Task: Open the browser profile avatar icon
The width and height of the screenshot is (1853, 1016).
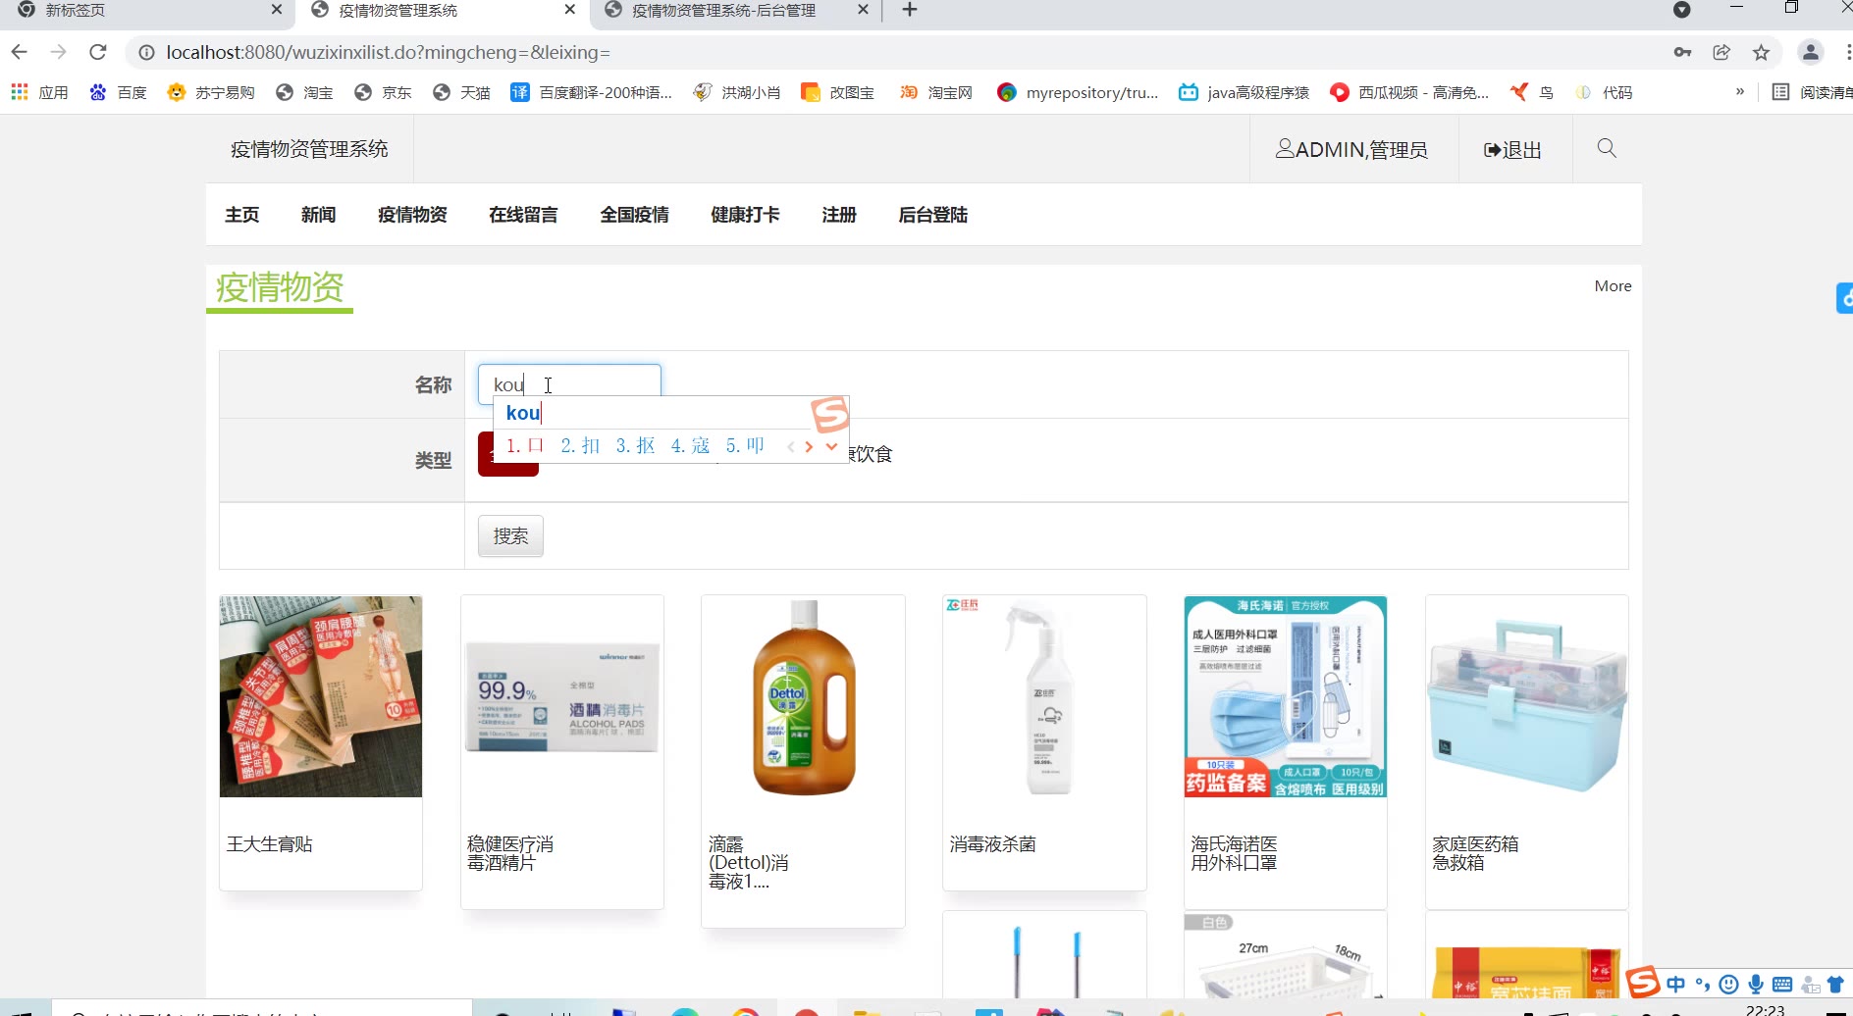Action: coord(1811,52)
